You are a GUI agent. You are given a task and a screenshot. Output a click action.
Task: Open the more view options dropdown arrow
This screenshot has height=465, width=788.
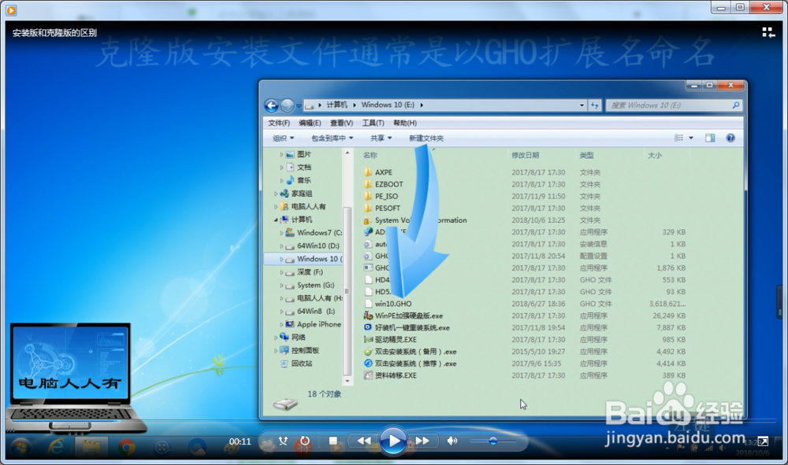coord(691,138)
